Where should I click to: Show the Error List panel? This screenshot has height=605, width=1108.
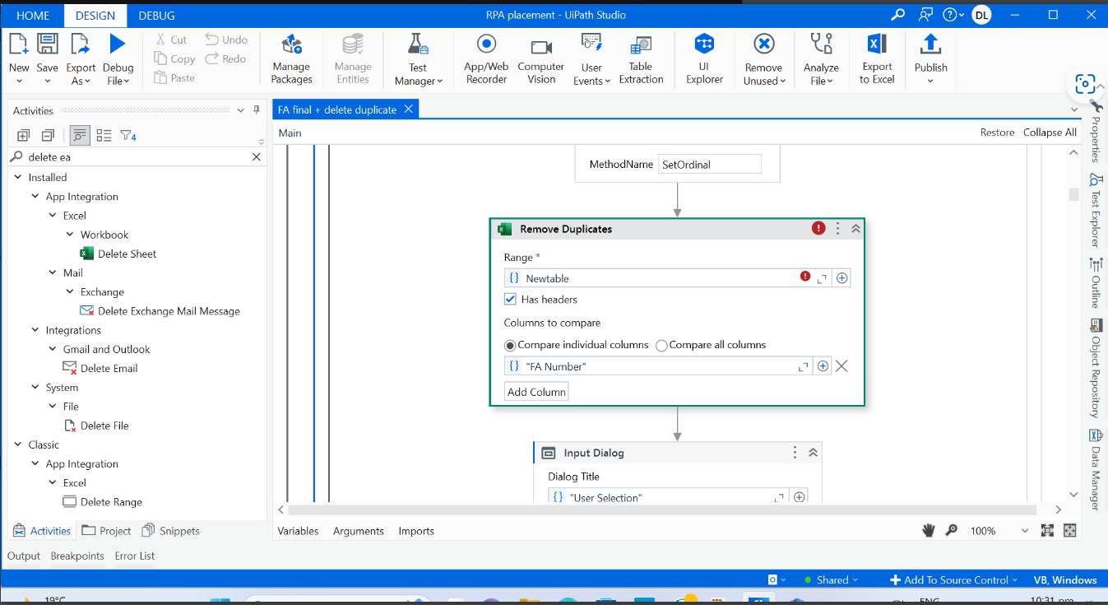(135, 556)
